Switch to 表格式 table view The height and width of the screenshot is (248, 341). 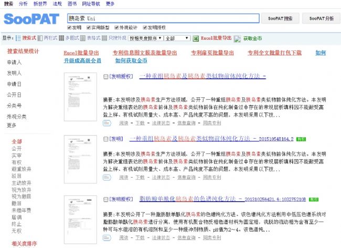pos(83,38)
